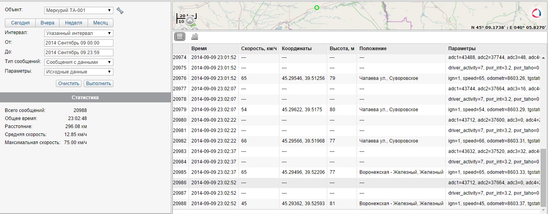Click the От start date field
This screenshot has height=214, width=548.
[78, 43]
